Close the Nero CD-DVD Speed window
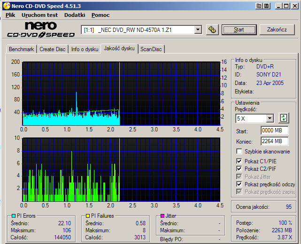This screenshot has width=301, height=244. click(x=295, y=6)
